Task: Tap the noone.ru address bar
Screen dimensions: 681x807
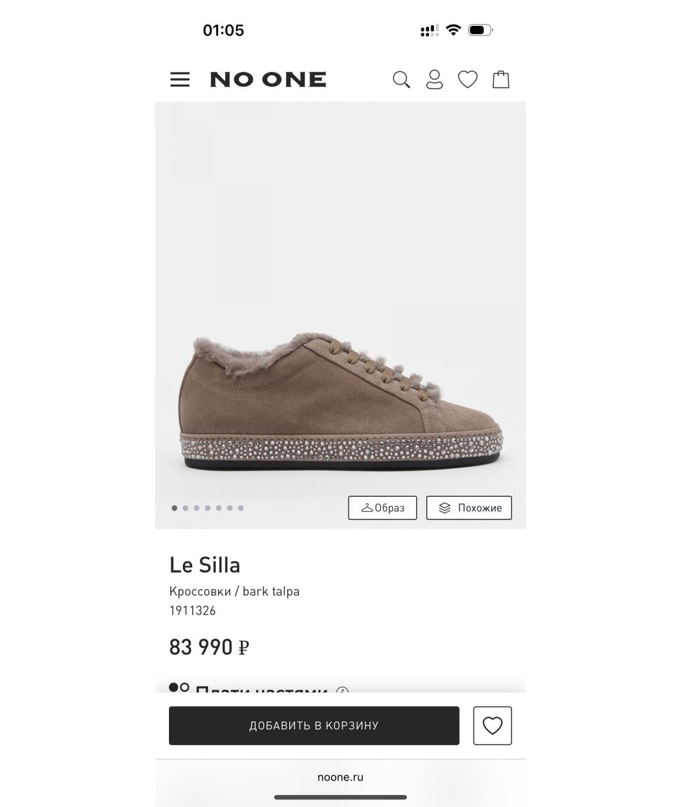Action: pyautogui.click(x=340, y=777)
